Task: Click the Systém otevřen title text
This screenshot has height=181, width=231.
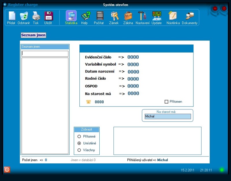Action: click(x=115, y=5)
